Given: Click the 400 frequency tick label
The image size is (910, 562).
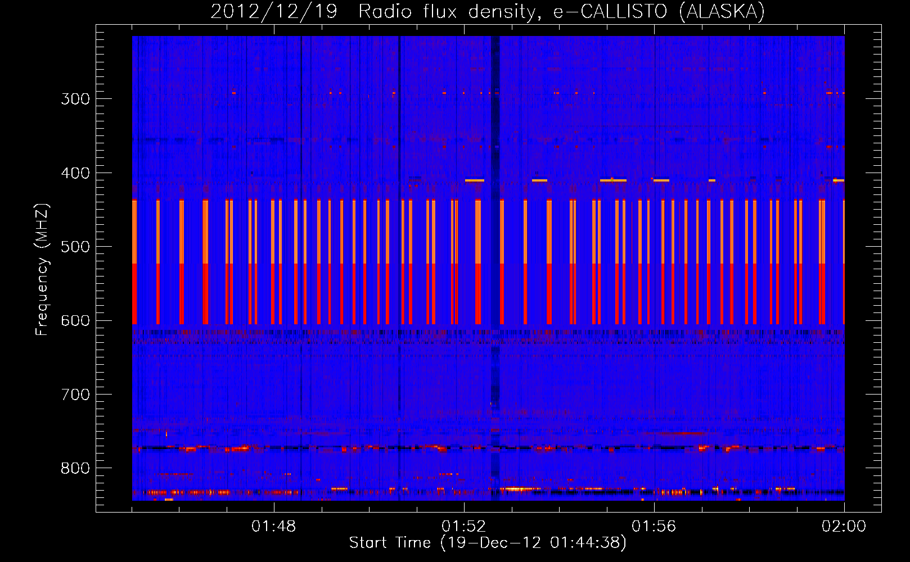Looking at the screenshot, I should tap(75, 173).
